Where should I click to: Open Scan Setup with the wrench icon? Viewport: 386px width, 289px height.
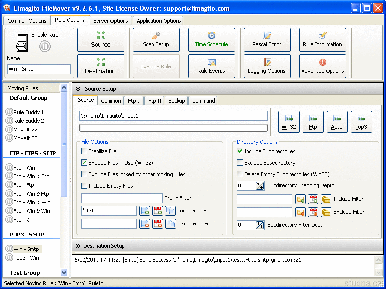[156, 39]
